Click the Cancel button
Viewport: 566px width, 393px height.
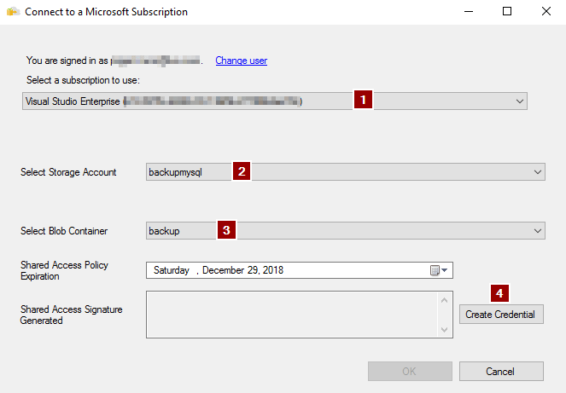click(x=501, y=372)
